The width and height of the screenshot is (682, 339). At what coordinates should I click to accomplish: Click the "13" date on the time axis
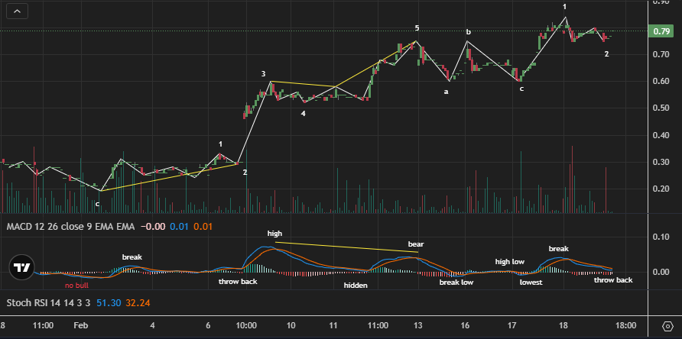418,325
